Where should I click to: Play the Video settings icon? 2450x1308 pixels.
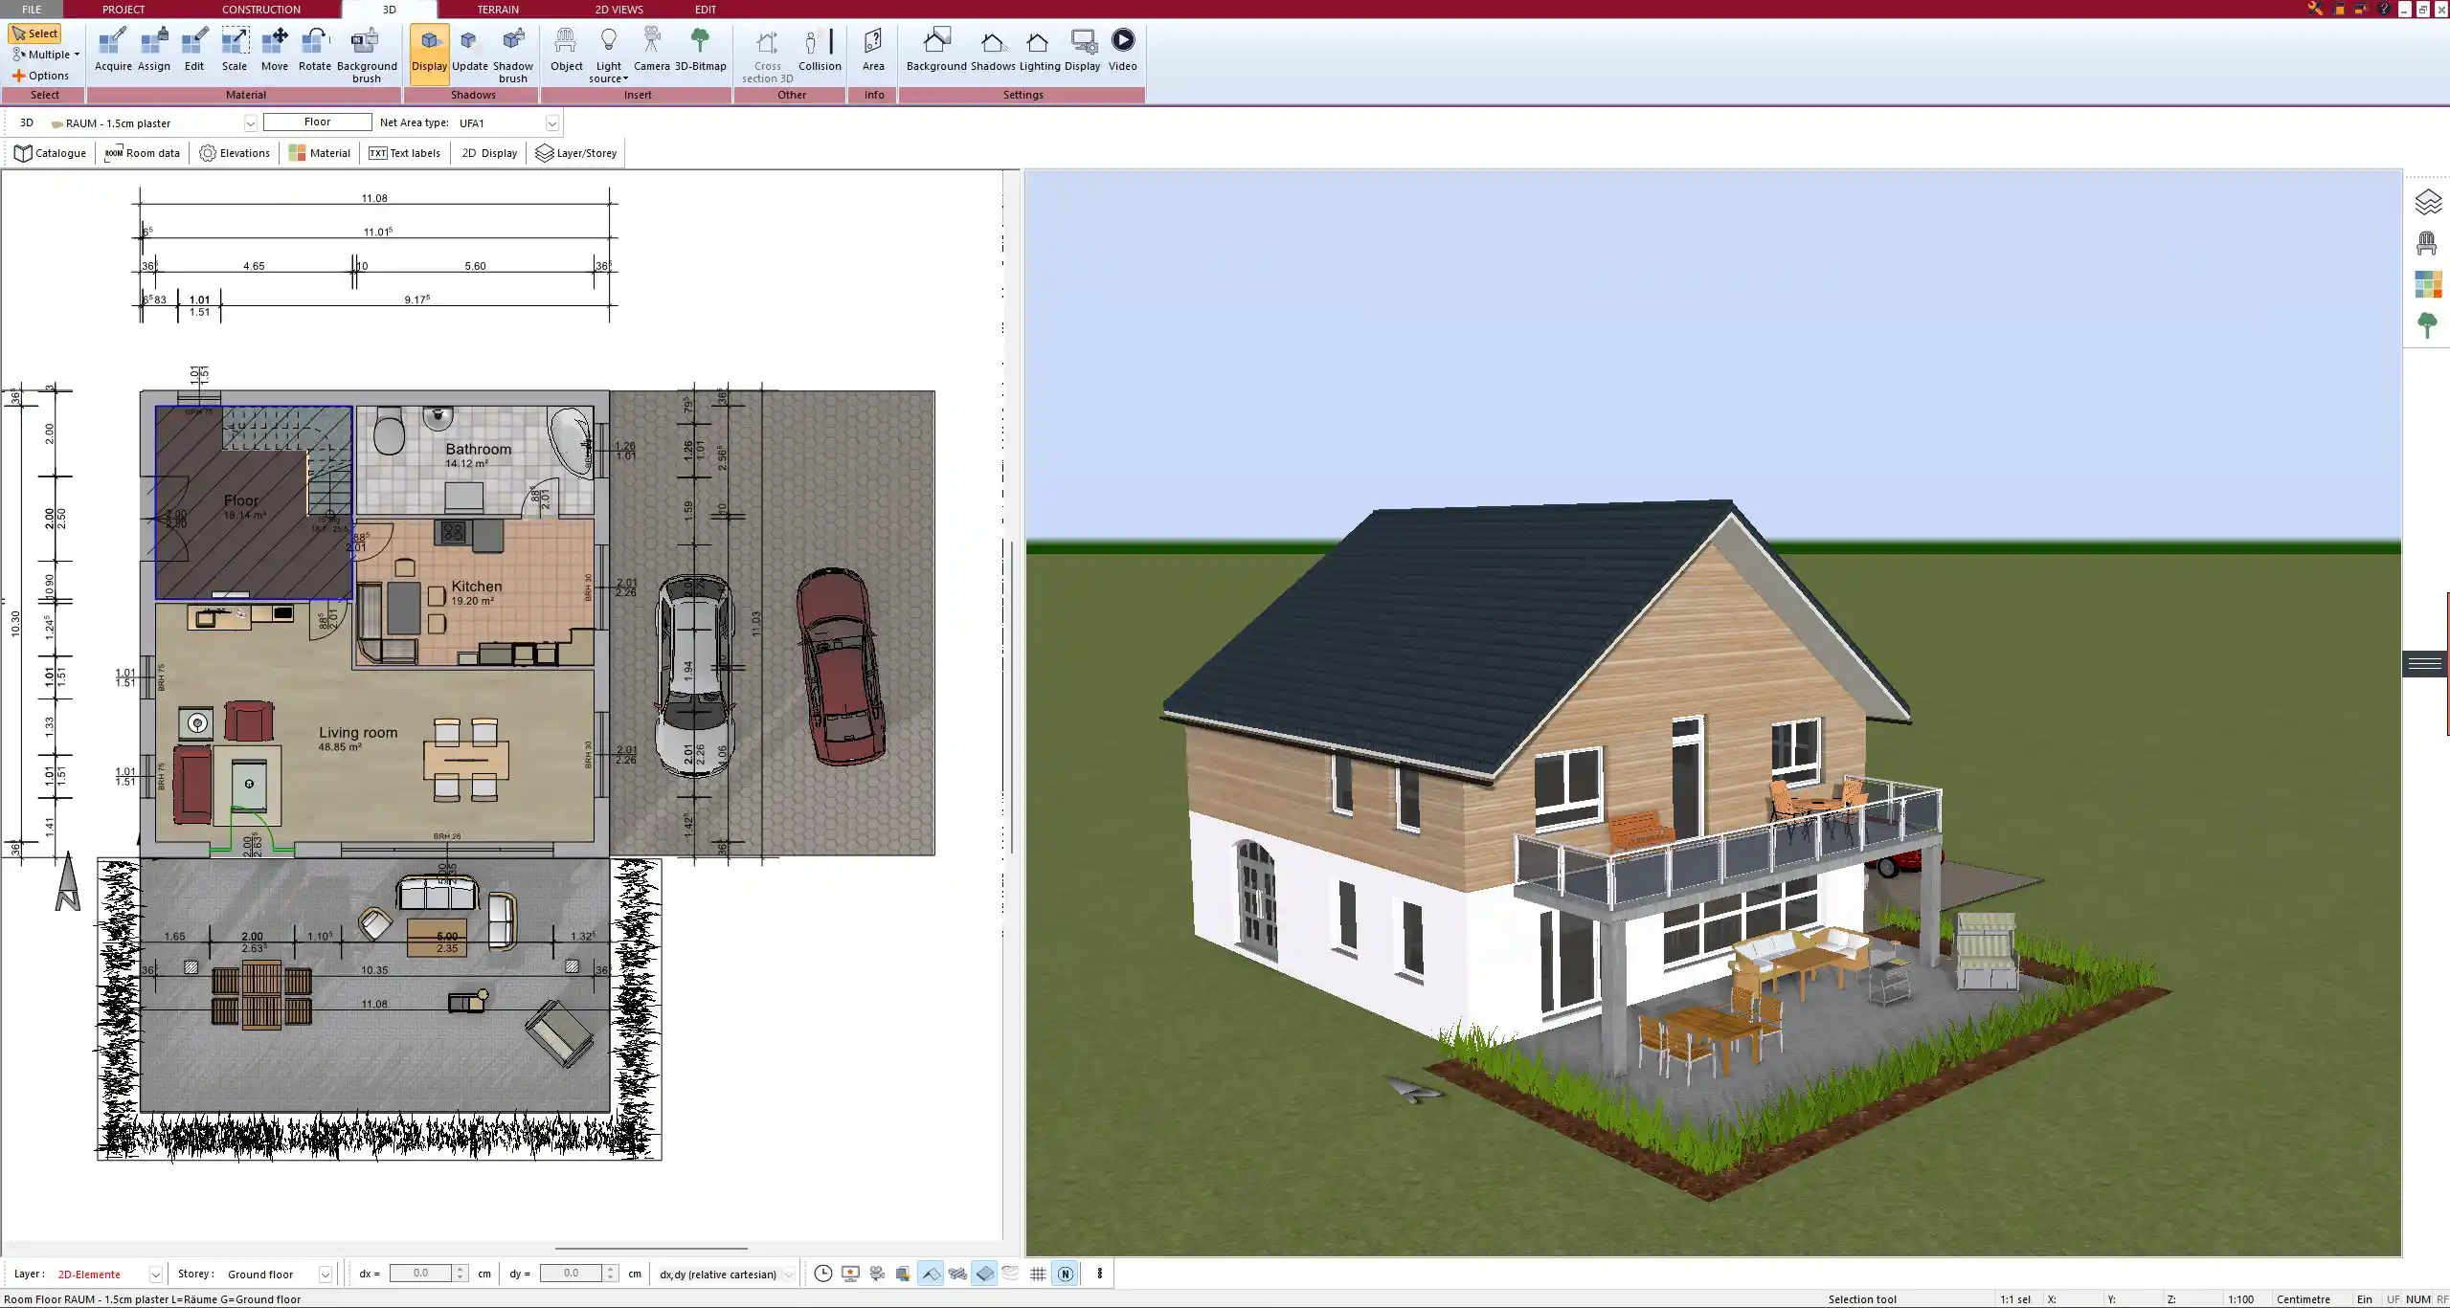pos(1122,50)
